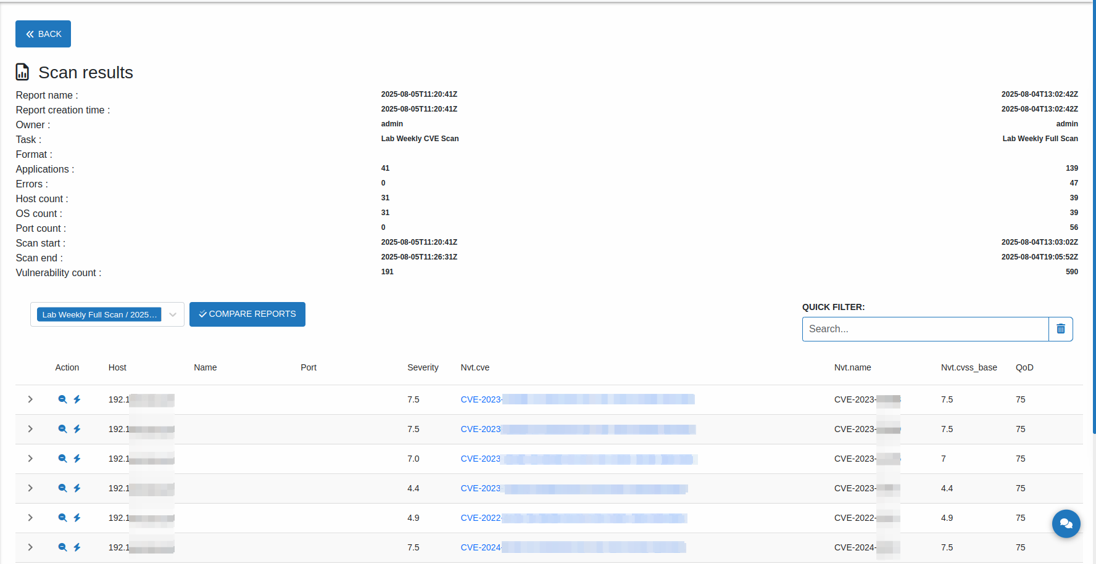The height and width of the screenshot is (564, 1096).
Task: Click the magnifier icon in the CVE-2022 row
Action: 62,518
